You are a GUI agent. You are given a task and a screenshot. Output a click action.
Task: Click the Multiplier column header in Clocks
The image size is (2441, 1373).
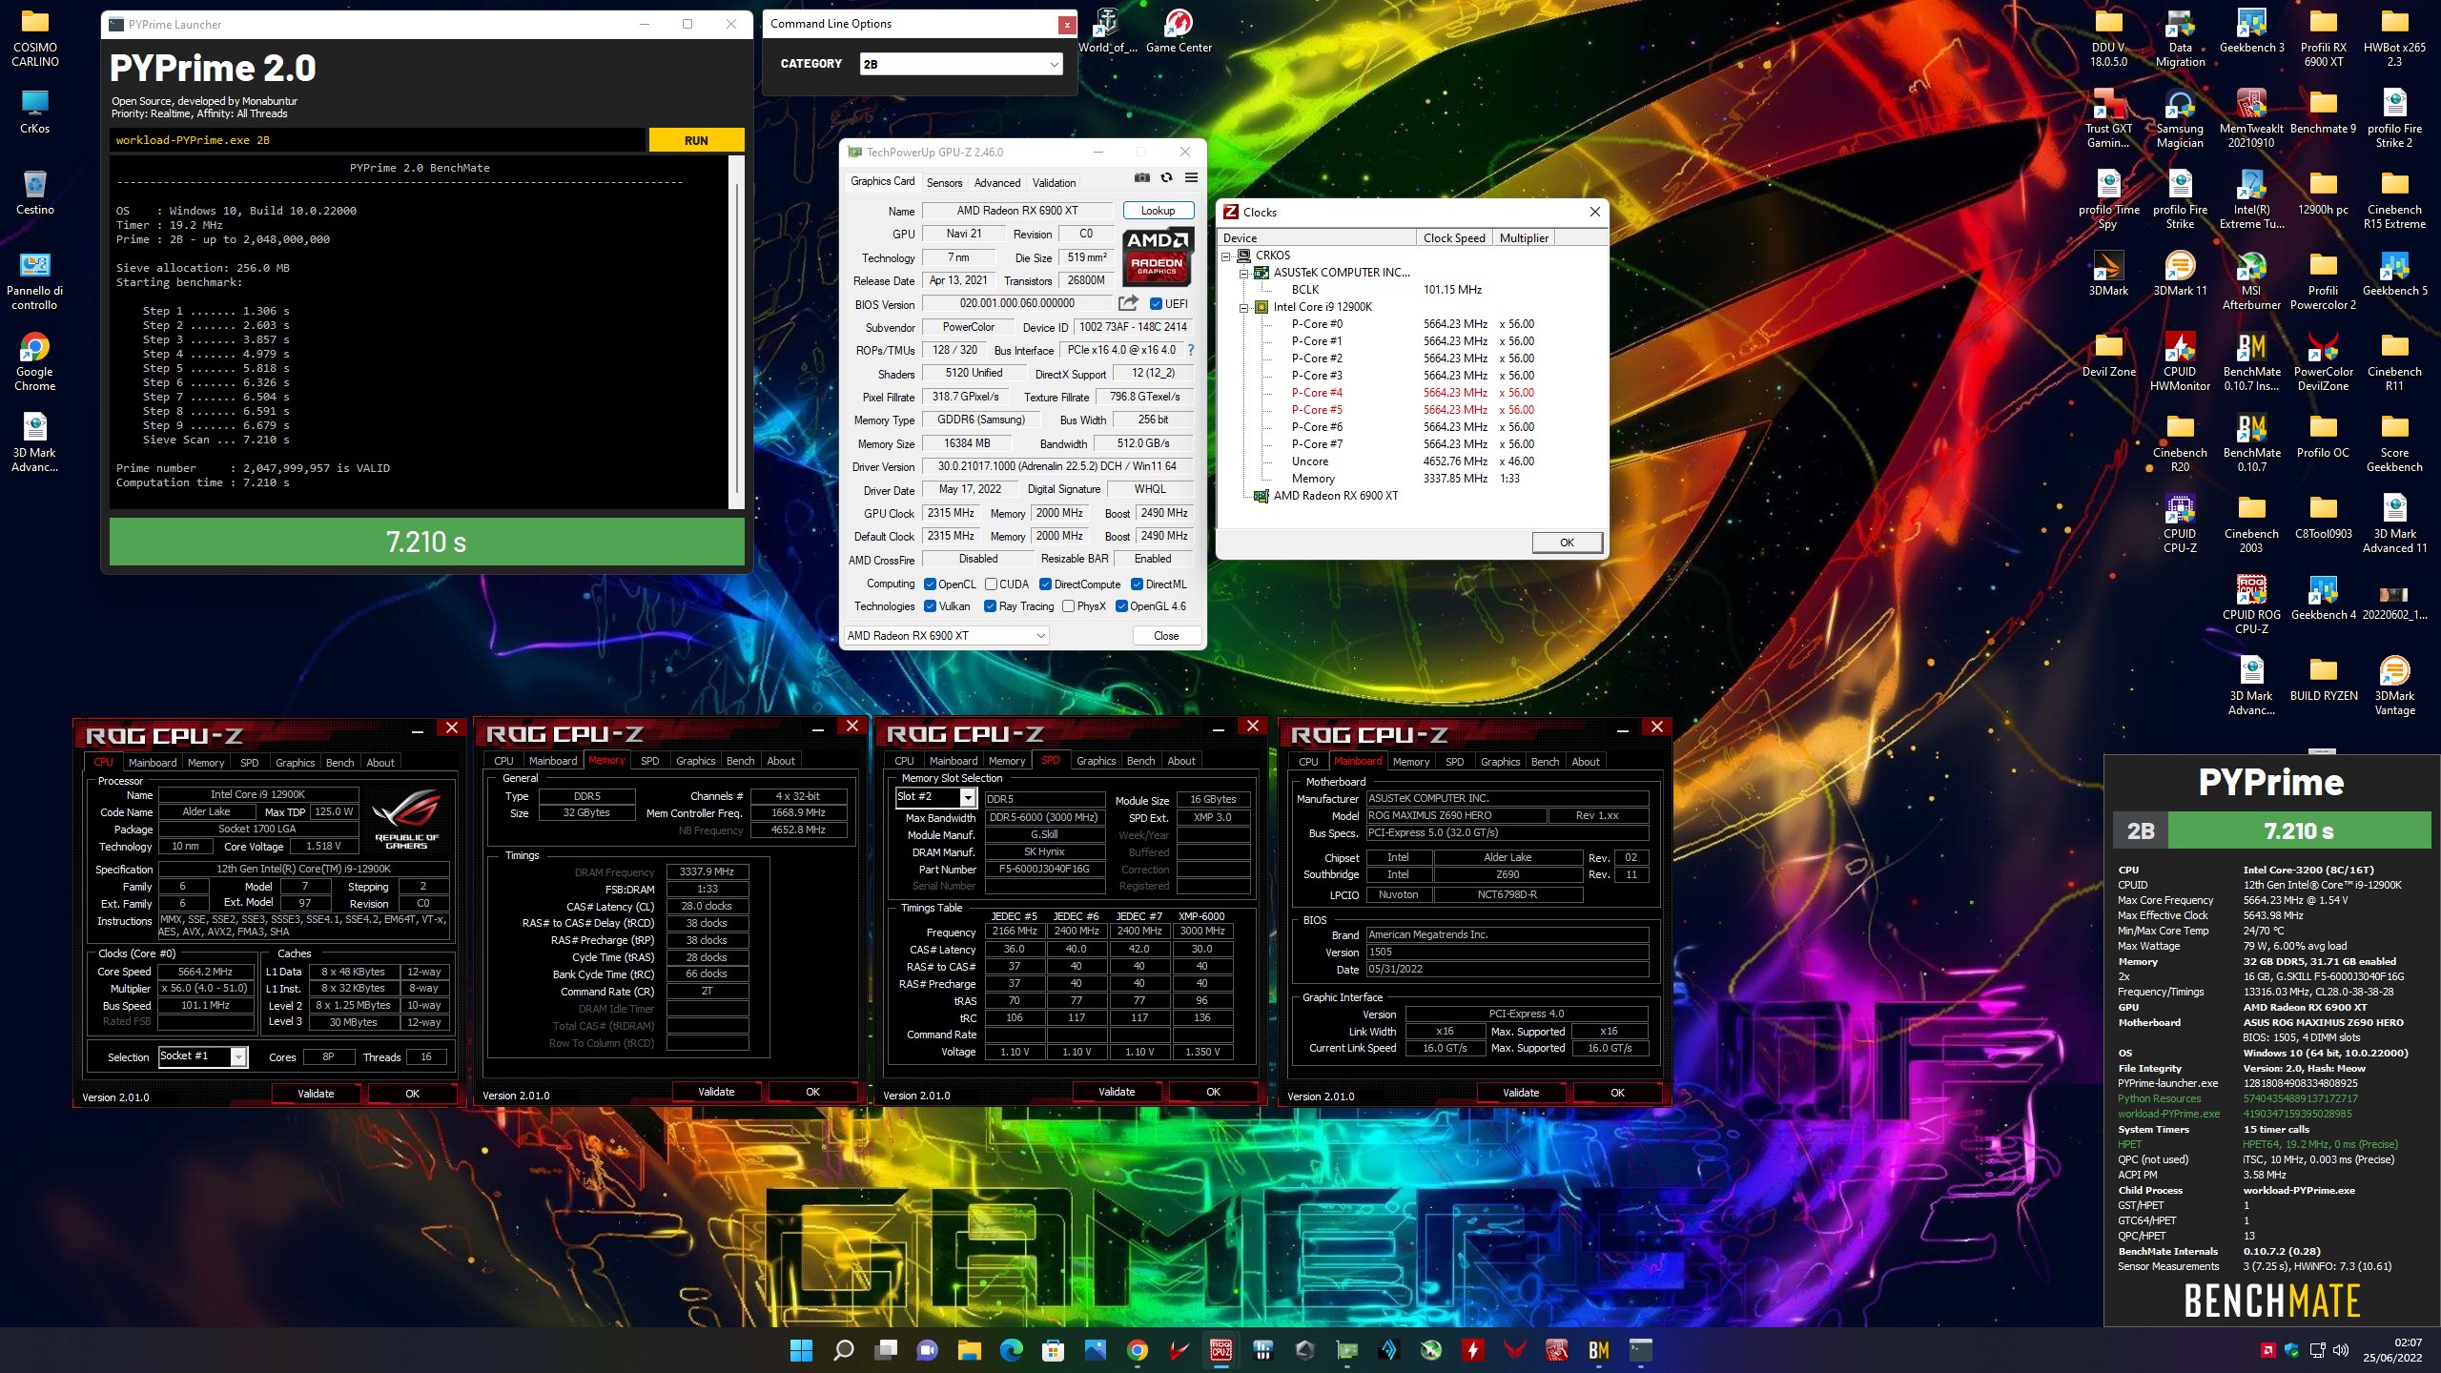coord(1524,238)
